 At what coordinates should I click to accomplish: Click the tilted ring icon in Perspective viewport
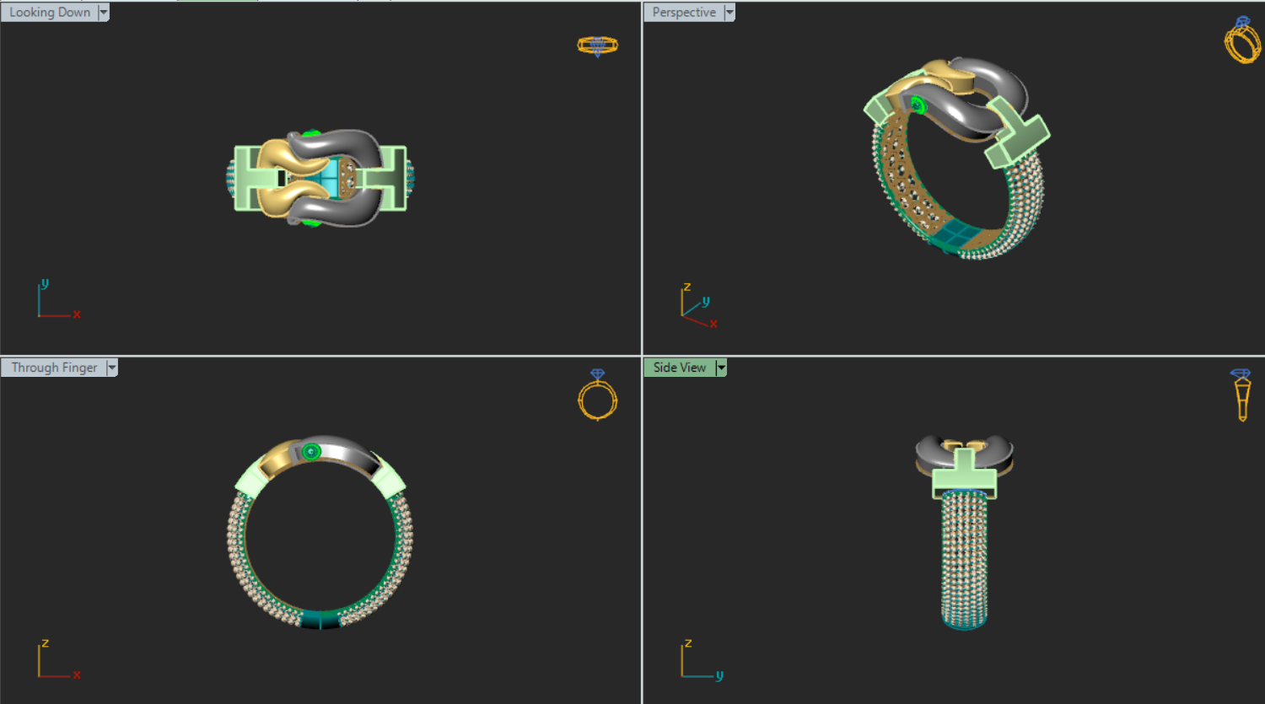pos(1241,40)
